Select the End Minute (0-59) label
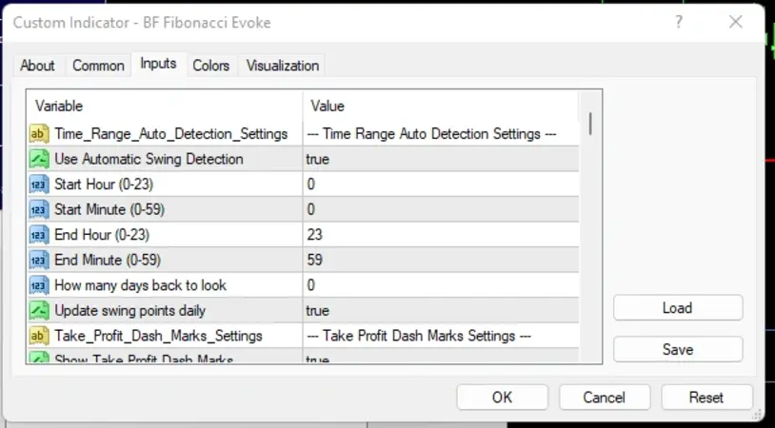 tap(108, 260)
